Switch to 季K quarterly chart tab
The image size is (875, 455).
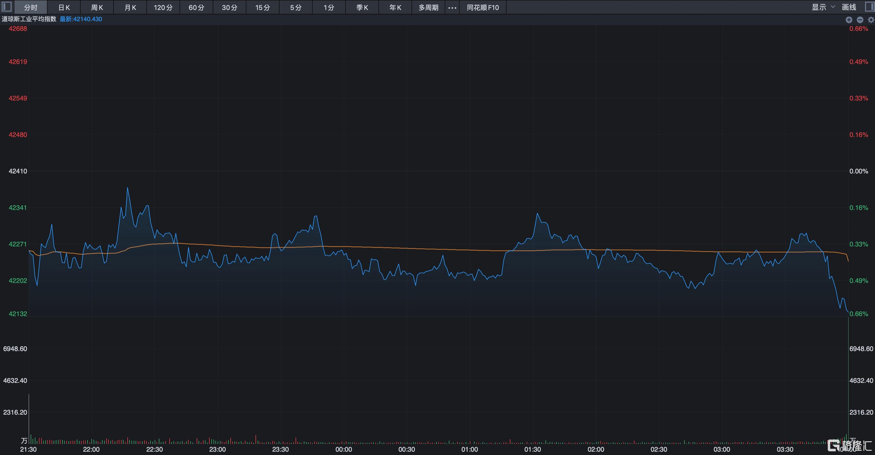(362, 7)
